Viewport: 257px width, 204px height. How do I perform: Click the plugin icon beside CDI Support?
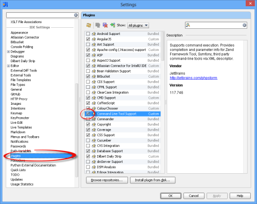tap(94, 82)
